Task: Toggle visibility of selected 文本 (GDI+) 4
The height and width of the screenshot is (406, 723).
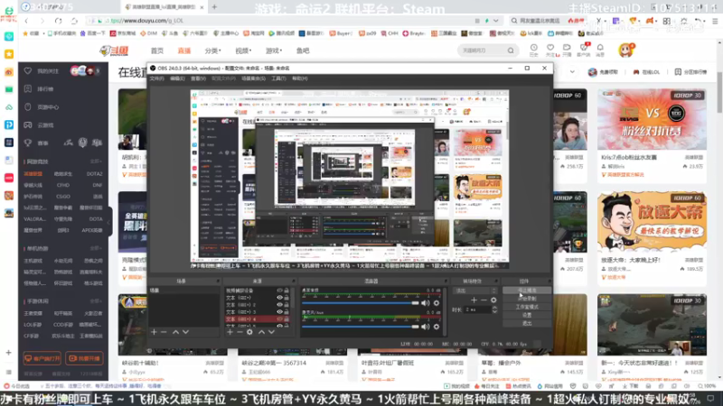Action: point(279,318)
